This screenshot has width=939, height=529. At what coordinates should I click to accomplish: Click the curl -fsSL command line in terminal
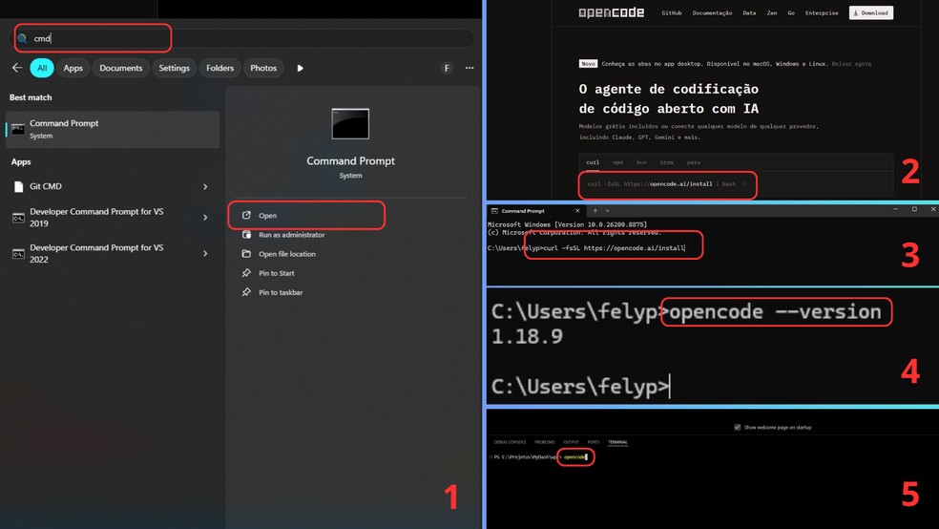pyautogui.click(x=614, y=247)
